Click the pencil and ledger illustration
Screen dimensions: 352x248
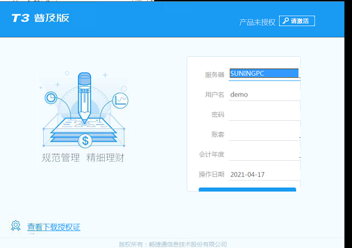click(x=85, y=110)
